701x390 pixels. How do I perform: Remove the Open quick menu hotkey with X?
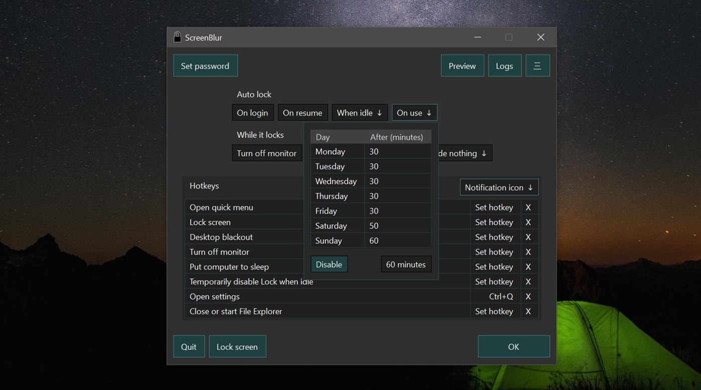[x=529, y=207]
